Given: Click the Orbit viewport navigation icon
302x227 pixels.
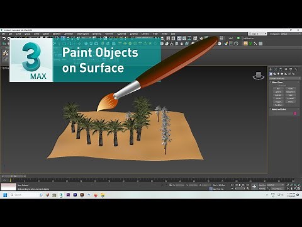Looking at the screenshot, I should [x=295, y=189].
